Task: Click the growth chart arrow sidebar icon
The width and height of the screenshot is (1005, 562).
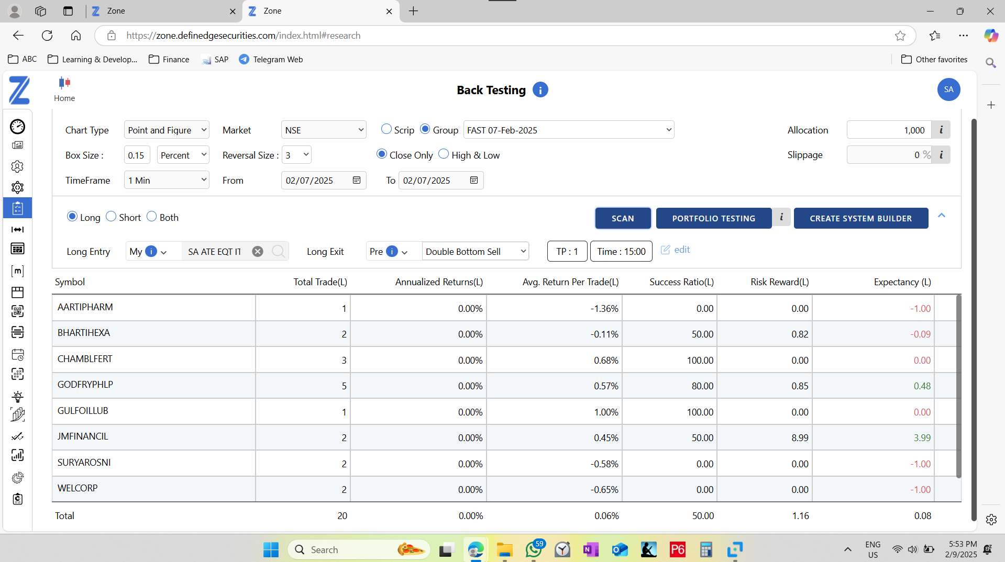Action: tap(17, 415)
